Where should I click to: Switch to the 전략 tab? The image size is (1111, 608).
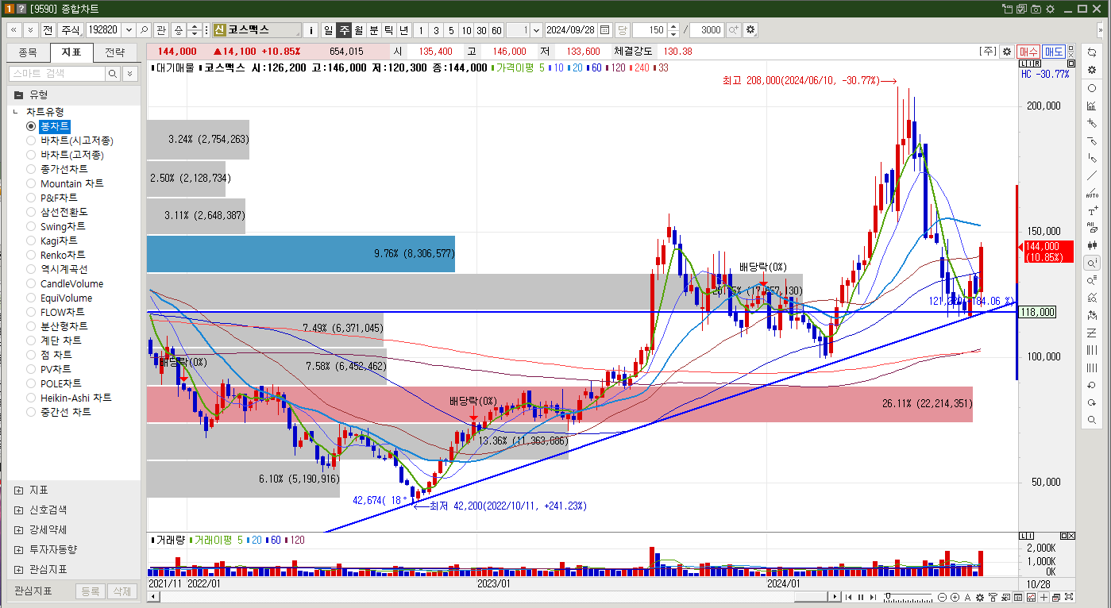tap(114, 52)
